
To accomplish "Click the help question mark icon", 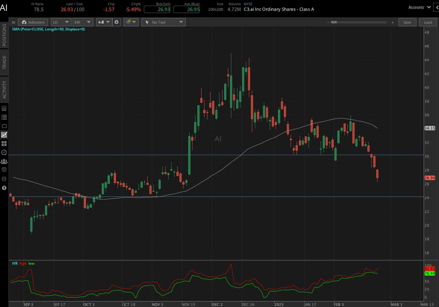I will (x=4, y=188).
